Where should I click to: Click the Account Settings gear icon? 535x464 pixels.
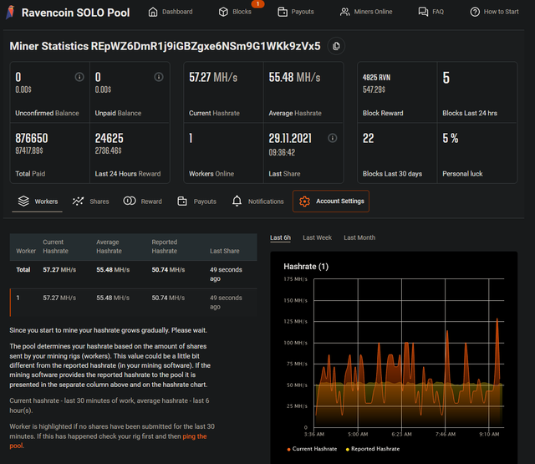click(x=304, y=201)
